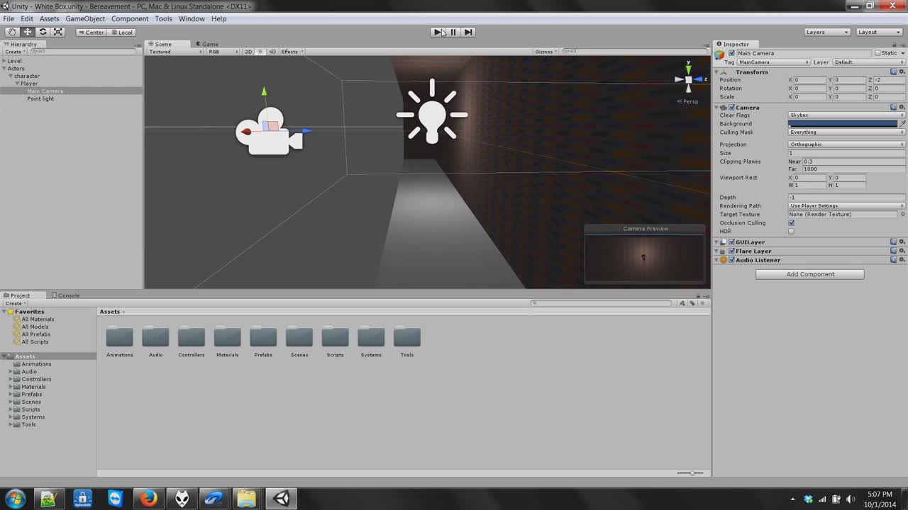Open Transform component gear settings
908x510 pixels.
pos(902,72)
